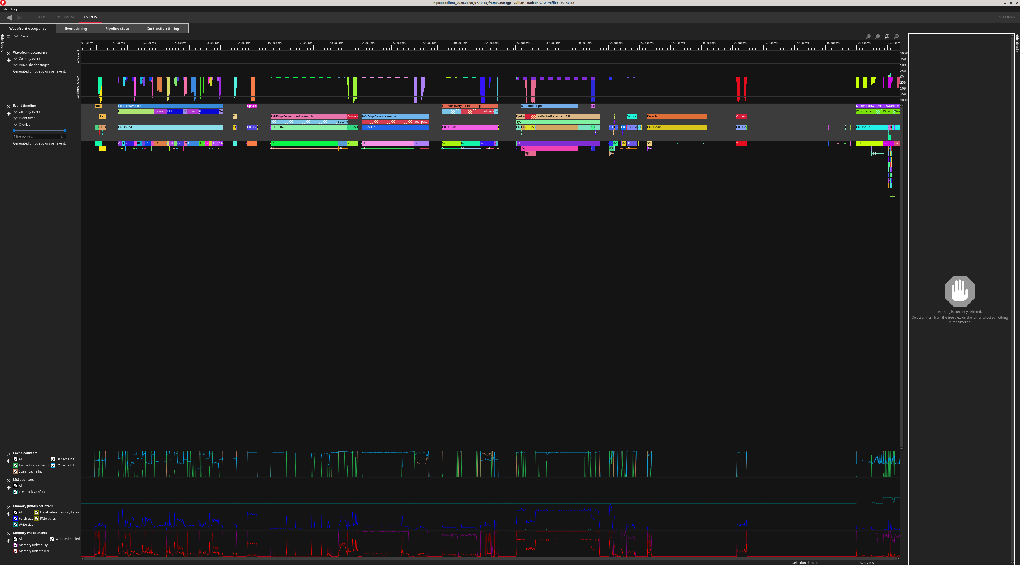The height and width of the screenshot is (565, 1020).
Task: Open the Overlay dropdown
Action: pos(22,124)
